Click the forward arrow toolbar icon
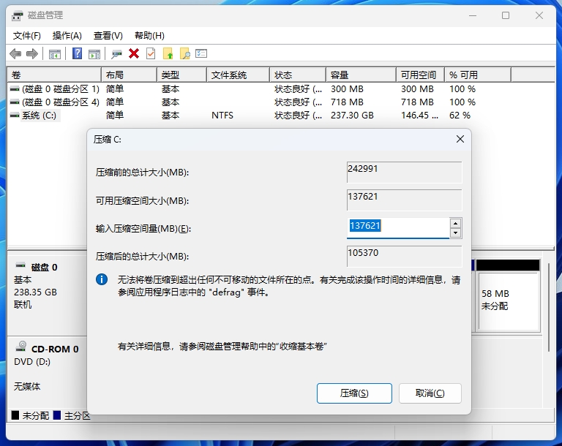 click(31, 53)
